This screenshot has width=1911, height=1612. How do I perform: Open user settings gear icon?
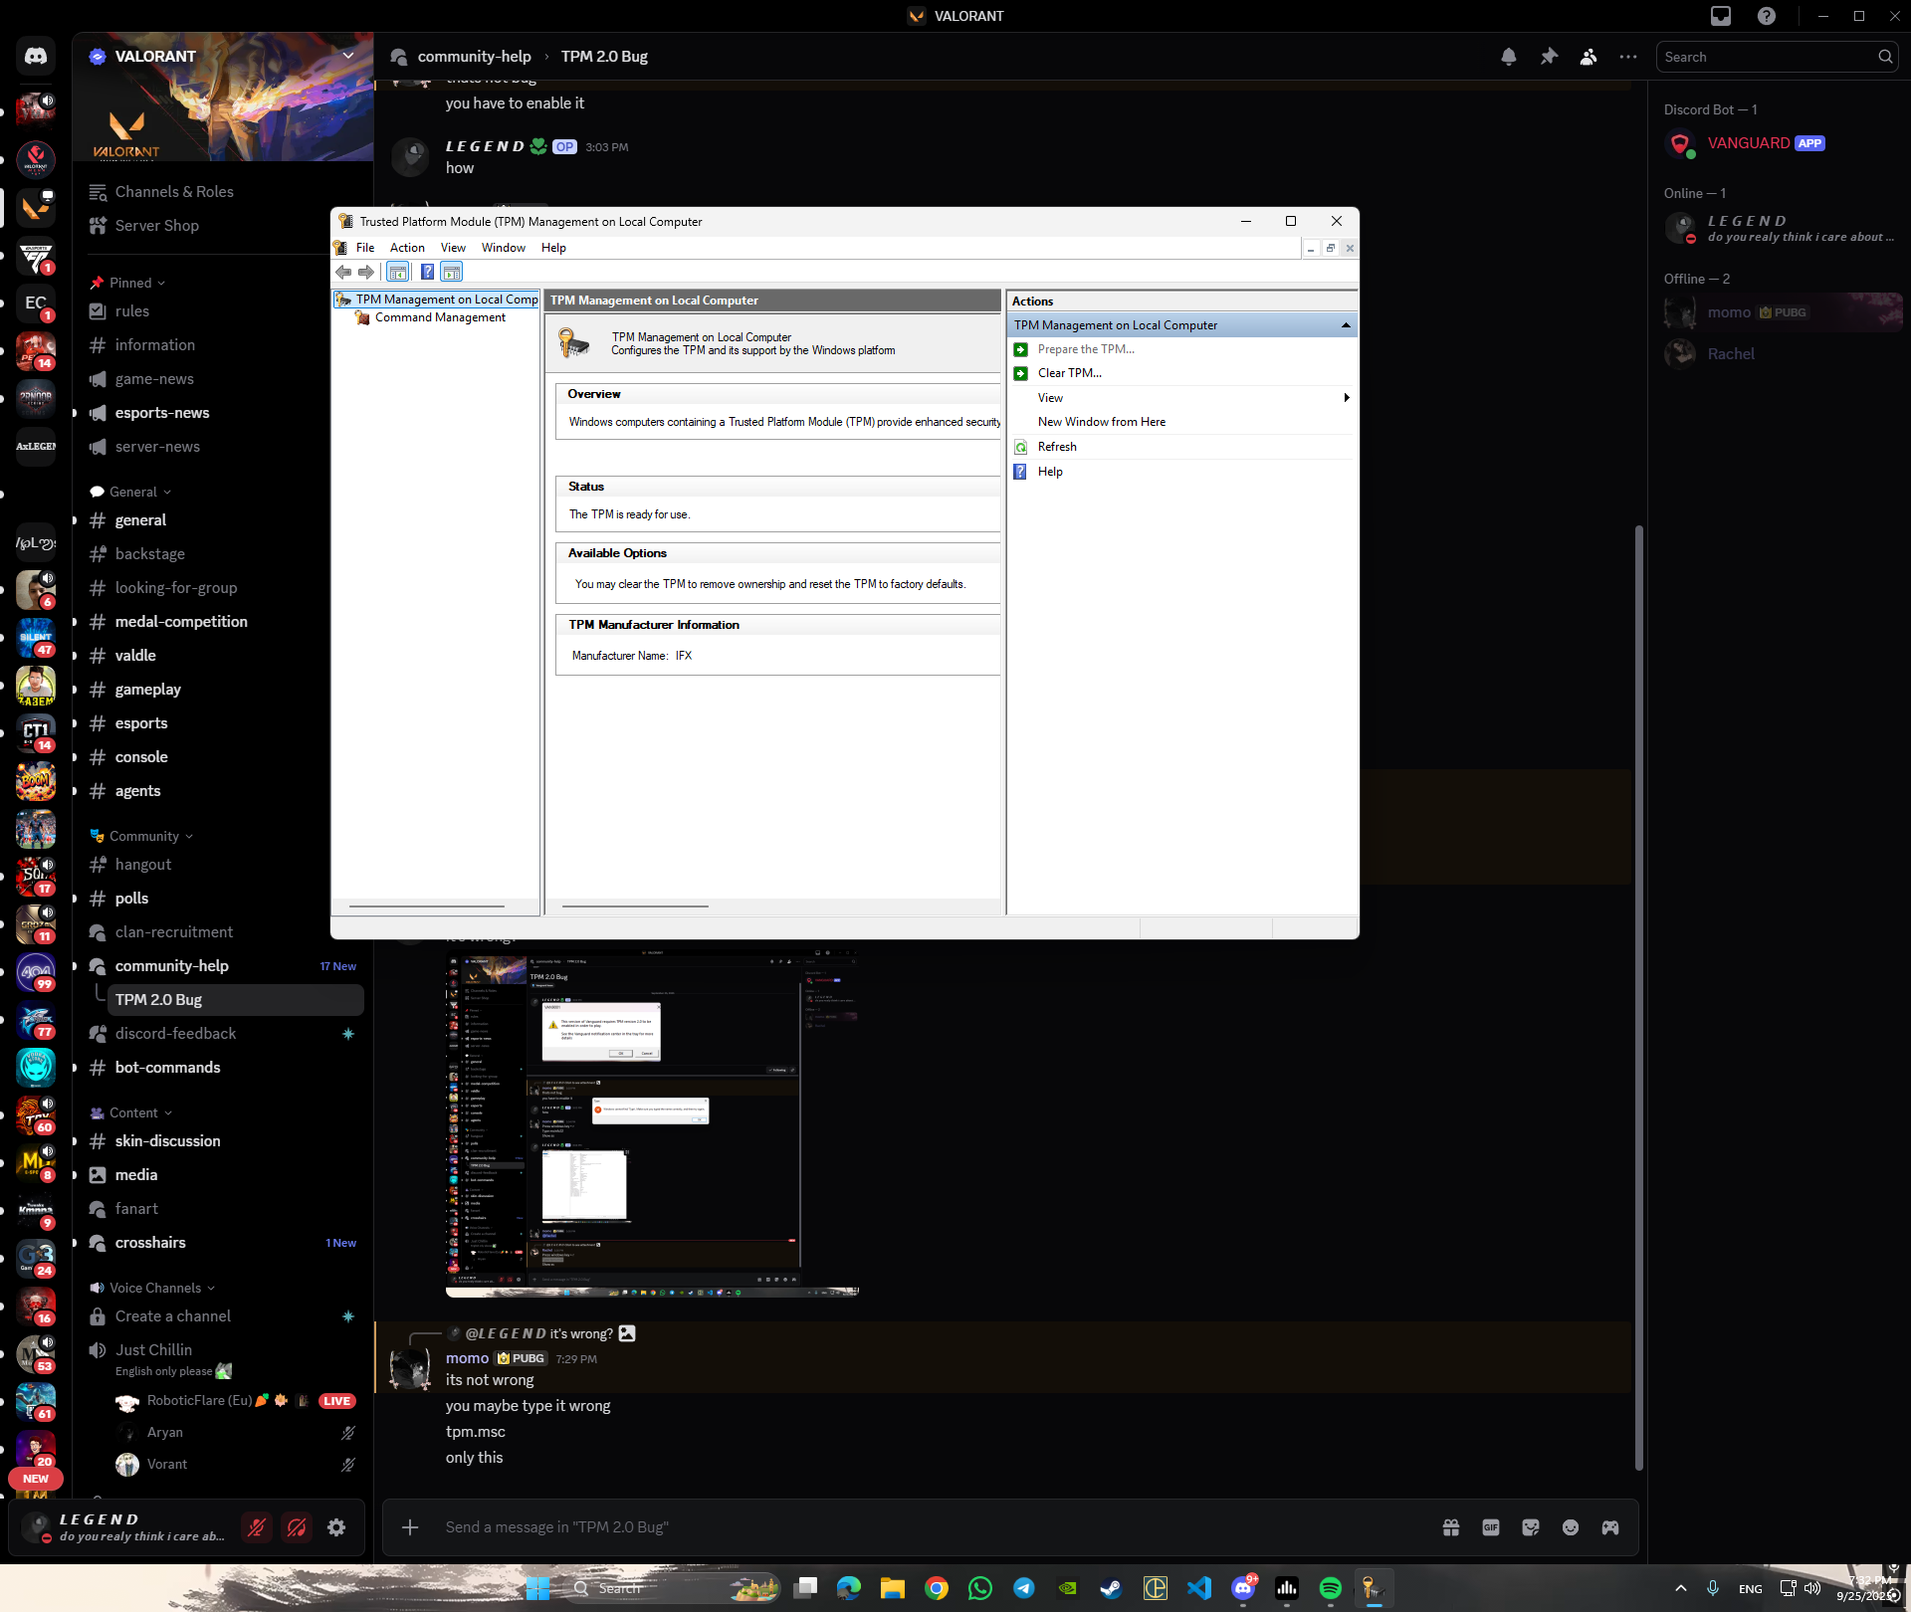pyautogui.click(x=336, y=1527)
